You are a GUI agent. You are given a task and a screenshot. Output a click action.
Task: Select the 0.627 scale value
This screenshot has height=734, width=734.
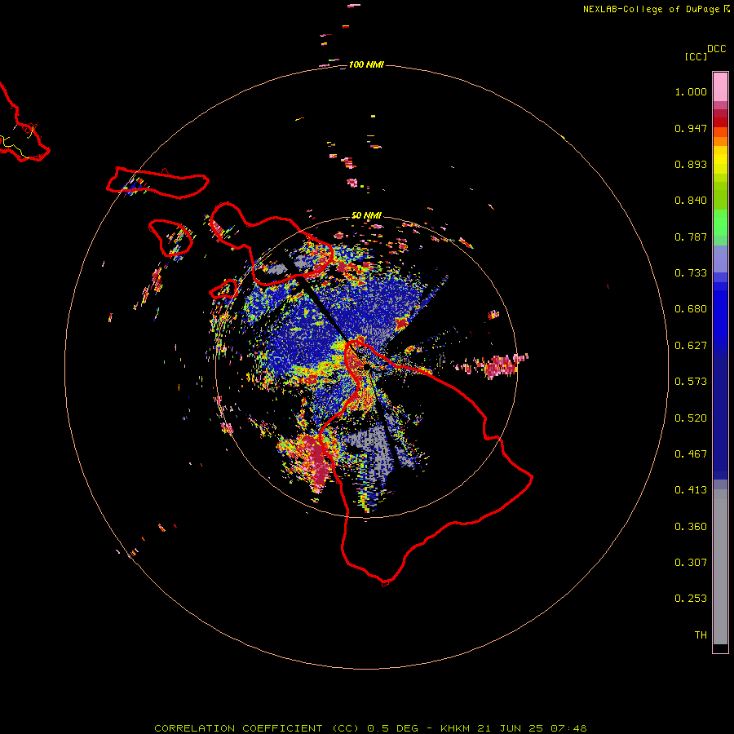coord(691,346)
